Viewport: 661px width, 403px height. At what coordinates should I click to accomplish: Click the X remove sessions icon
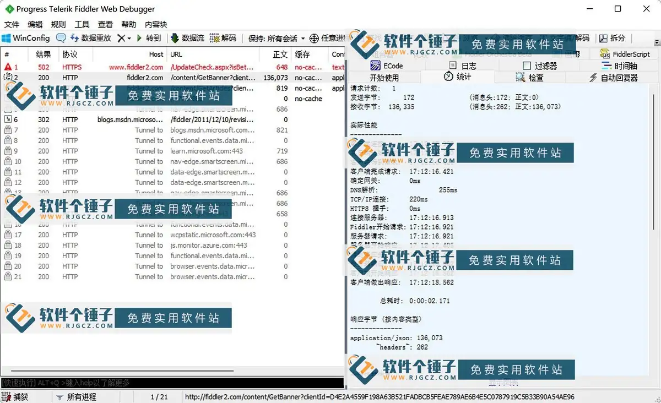tap(121, 38)
